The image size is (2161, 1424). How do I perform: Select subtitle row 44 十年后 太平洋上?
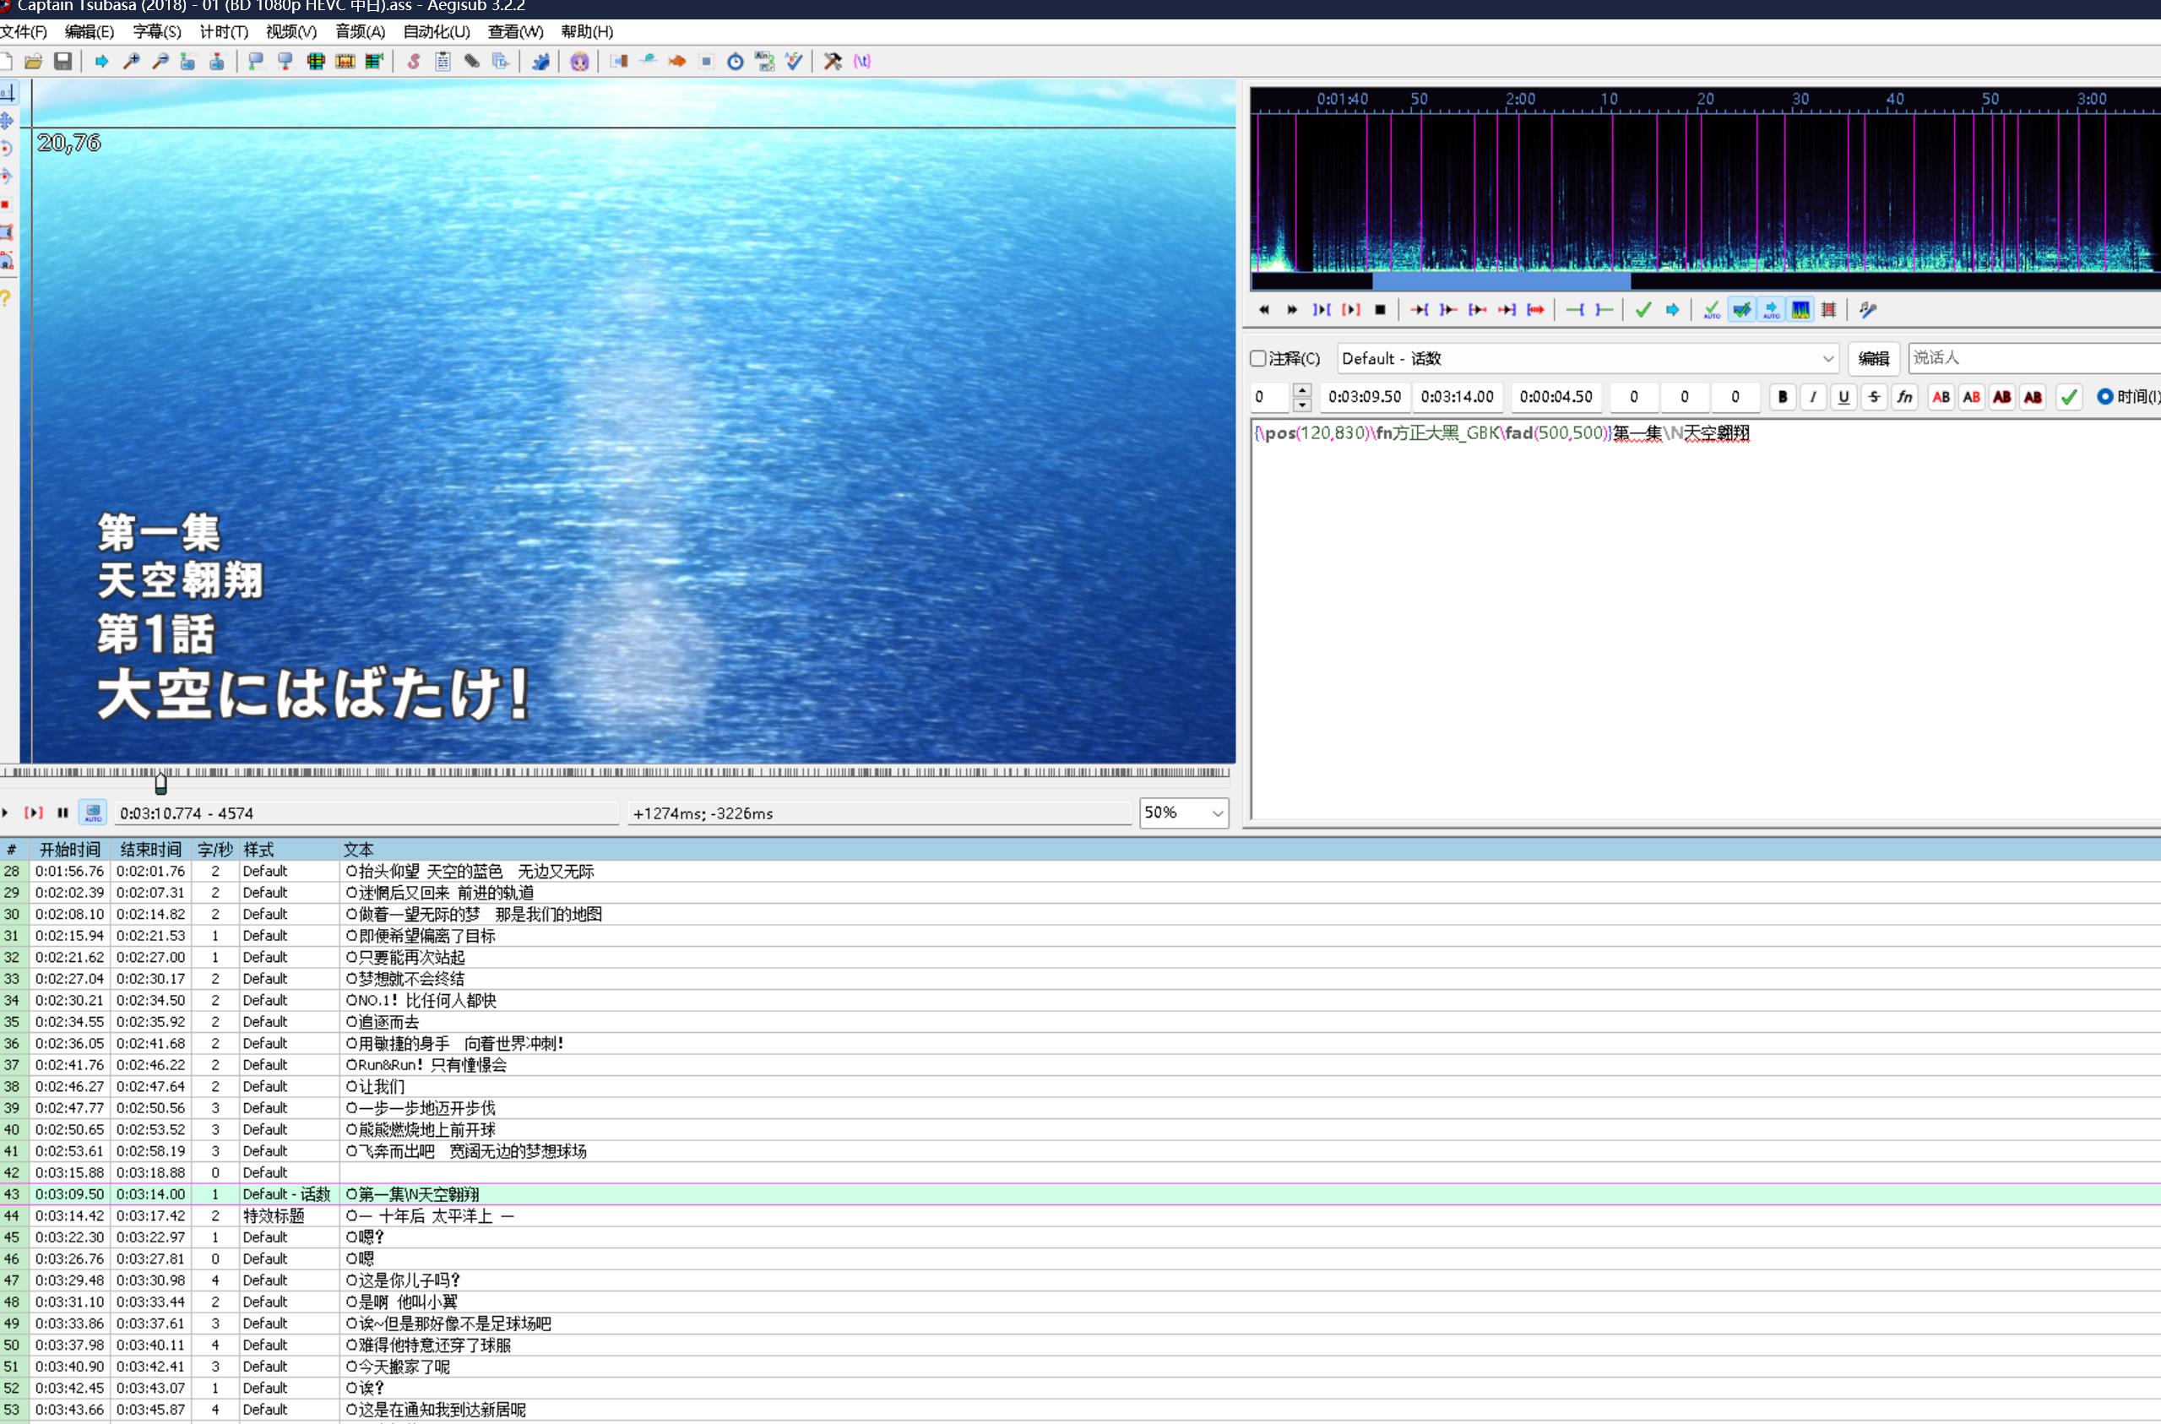pyautogui.click(x=1081, y=1216)
